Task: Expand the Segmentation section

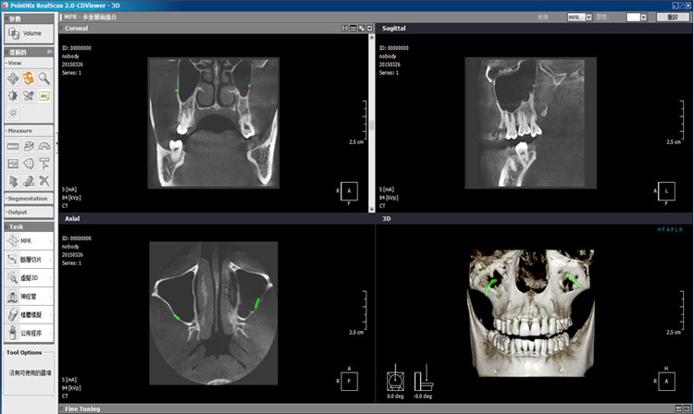Action: [x=29, y=199]
